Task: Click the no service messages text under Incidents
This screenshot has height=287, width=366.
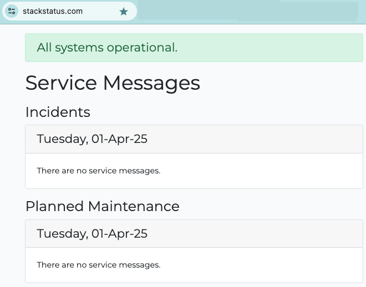Action: tap(99, 171)
